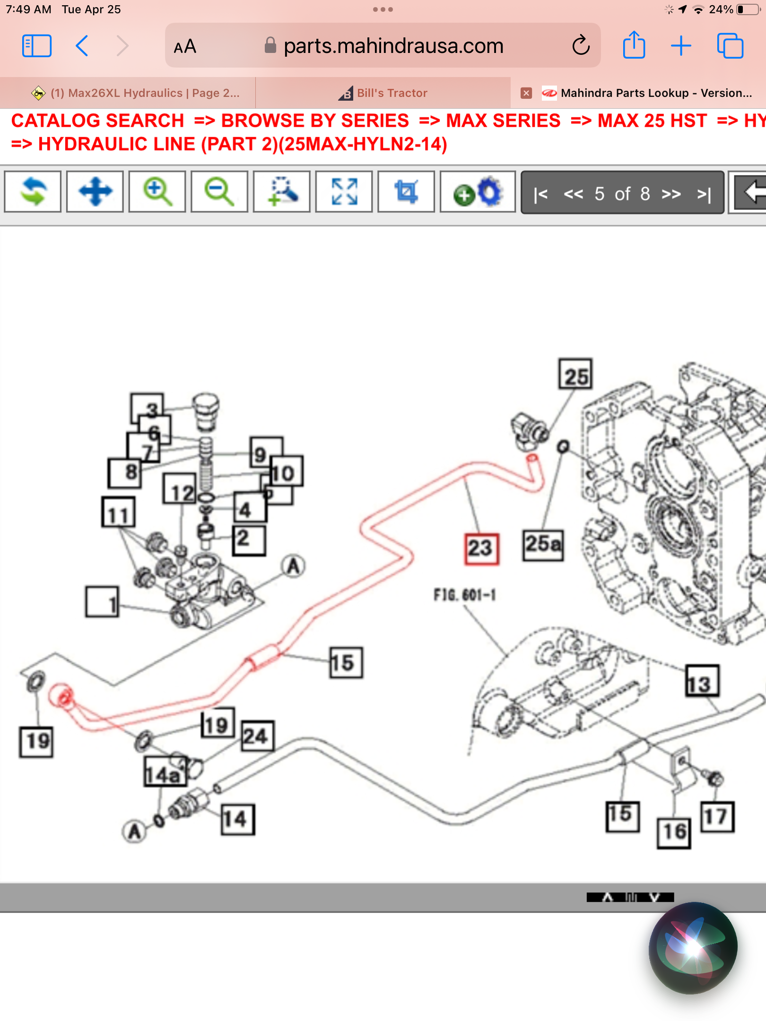Jump to the first diagram page

(540, 194)
